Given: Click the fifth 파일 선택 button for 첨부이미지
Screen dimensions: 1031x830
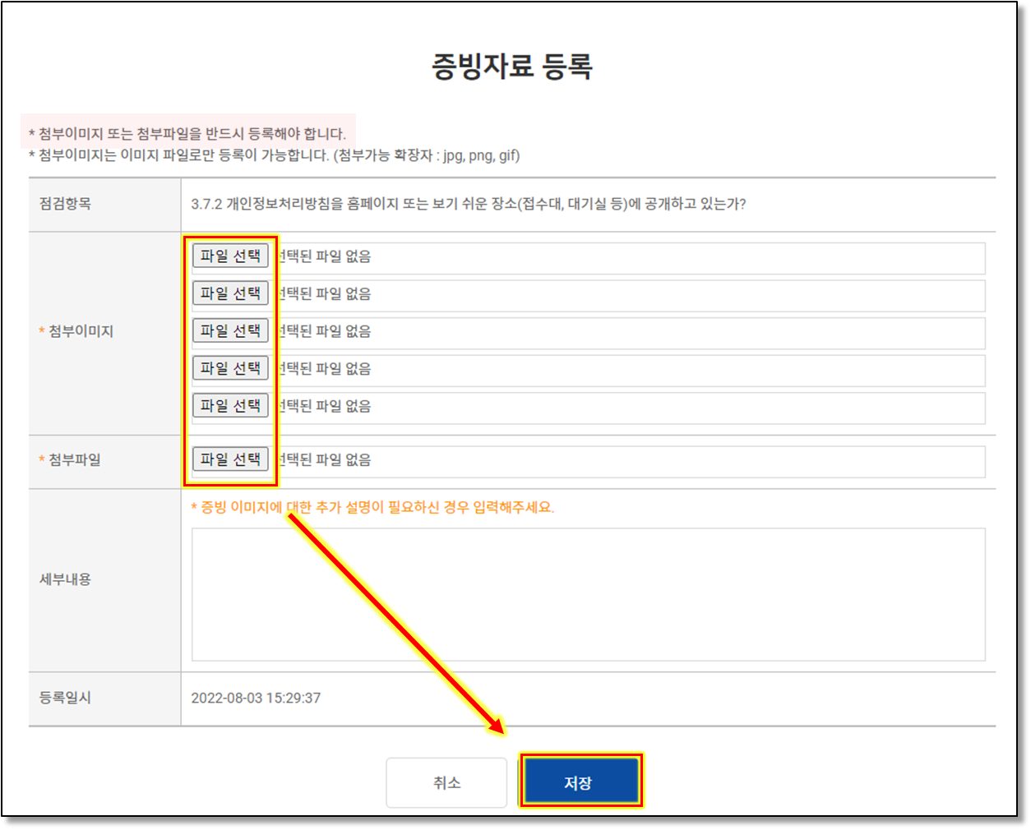Looking at the screenshot, I should click(230, 406).
